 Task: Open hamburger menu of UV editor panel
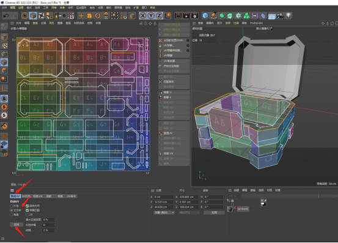click(x=12, y=23)
